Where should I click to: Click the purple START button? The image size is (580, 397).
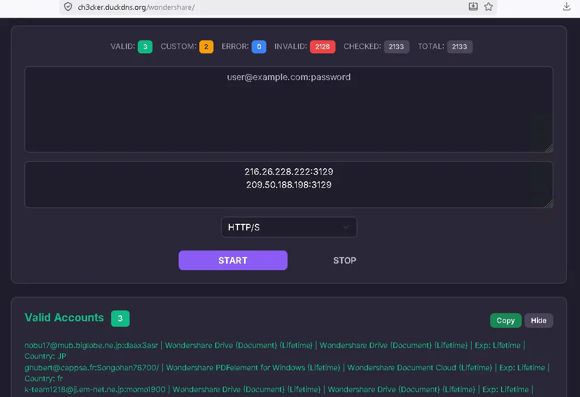point(233,260)
